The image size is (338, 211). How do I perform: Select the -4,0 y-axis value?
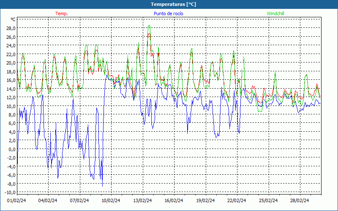(12, 166)
